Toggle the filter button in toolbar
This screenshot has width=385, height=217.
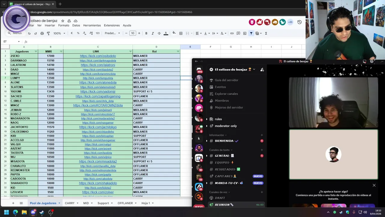point(251,33)
